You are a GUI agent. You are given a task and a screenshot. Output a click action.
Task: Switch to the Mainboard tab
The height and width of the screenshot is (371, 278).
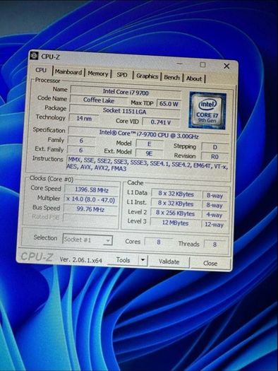tap(68, 72)
